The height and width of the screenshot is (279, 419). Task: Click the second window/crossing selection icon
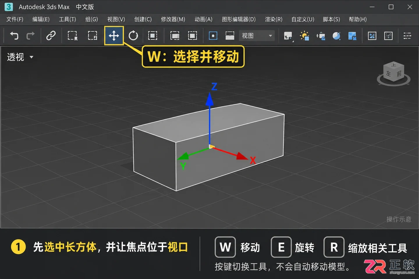click(x=192, y=36)
